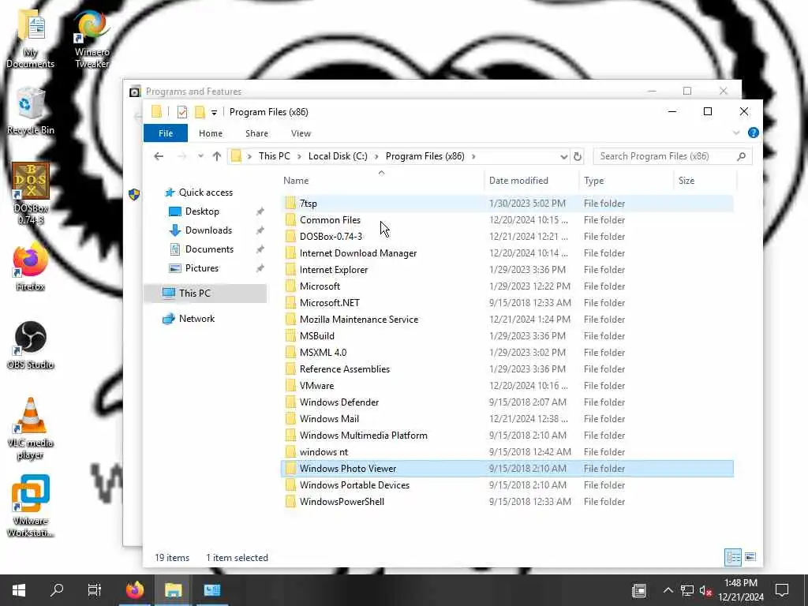Open the taskbar clock showing 1:48 PM
This screenshot has width=808, height=606.
click(740, 590)
